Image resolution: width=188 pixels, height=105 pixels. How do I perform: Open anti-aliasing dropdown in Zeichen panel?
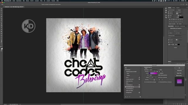(181, 24)
